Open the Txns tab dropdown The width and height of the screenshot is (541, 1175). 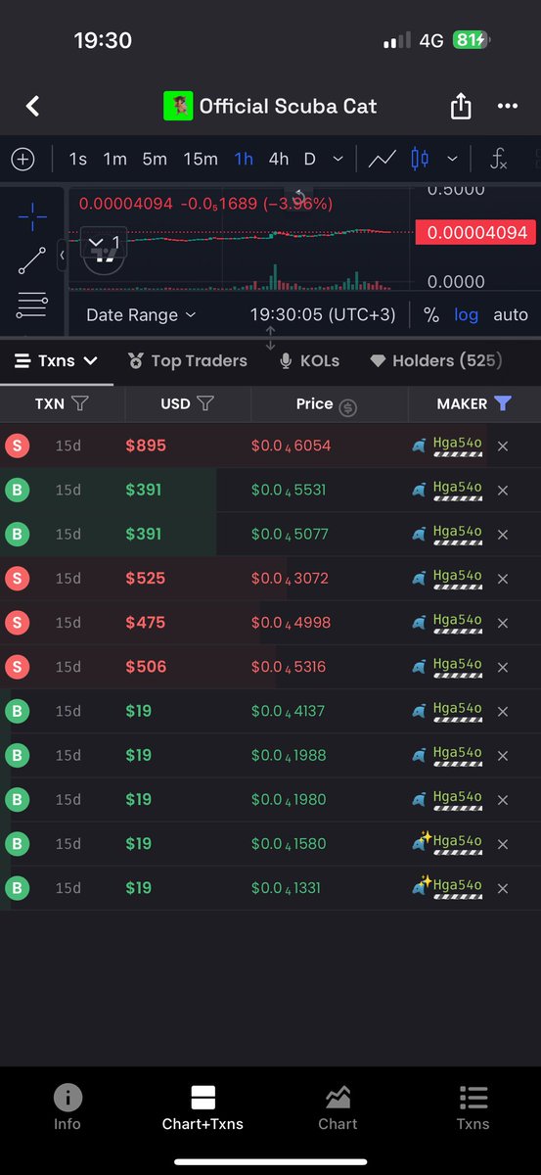(57, 360)
